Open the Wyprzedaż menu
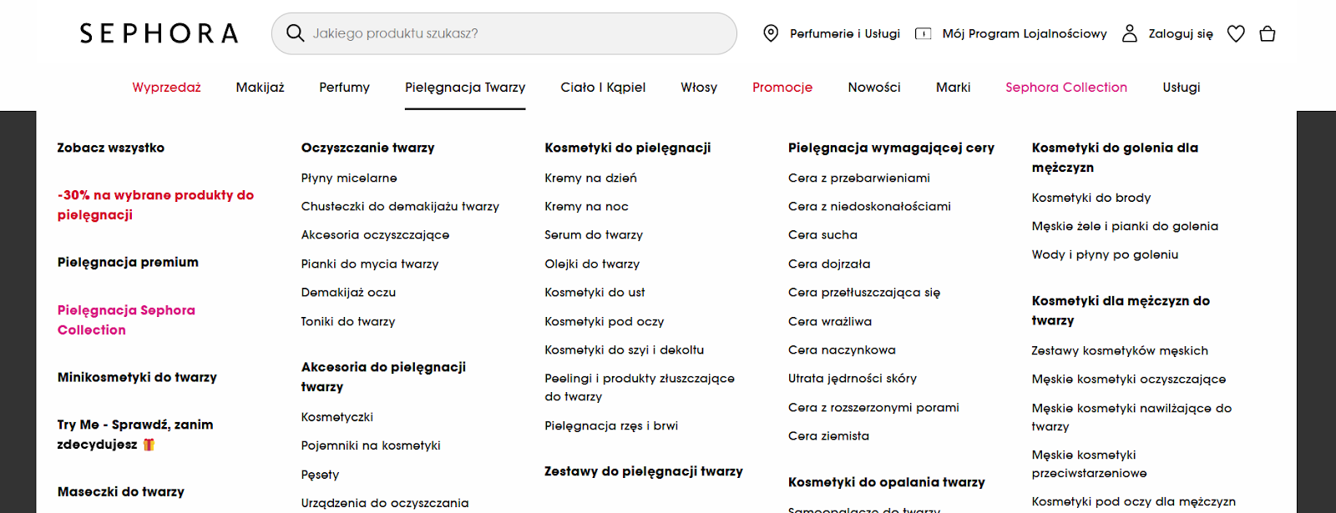The height and width of the screenshot is (513, 1336). 166,88
